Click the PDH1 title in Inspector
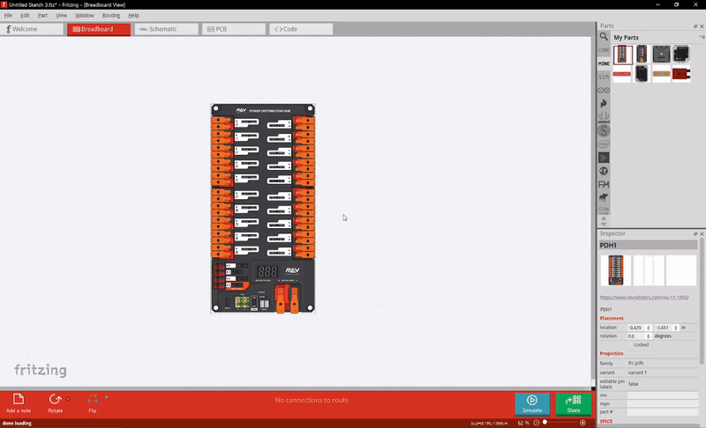The height and width of the screenshot is (428, 706). coord(648,245)
